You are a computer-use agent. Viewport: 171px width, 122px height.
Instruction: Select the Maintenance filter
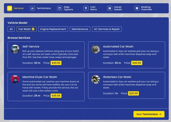point(80,29)
